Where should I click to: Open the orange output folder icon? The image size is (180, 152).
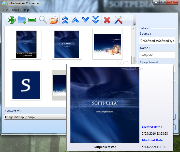click(x=54, y=20)
